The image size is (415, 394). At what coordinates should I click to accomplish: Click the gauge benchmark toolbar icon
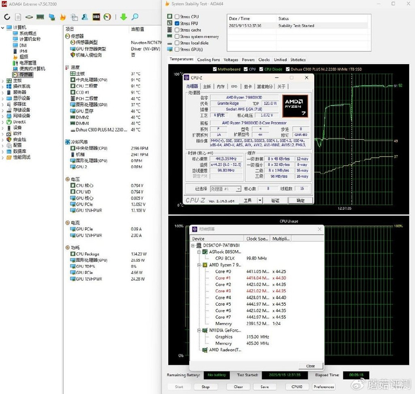[107, 17]
